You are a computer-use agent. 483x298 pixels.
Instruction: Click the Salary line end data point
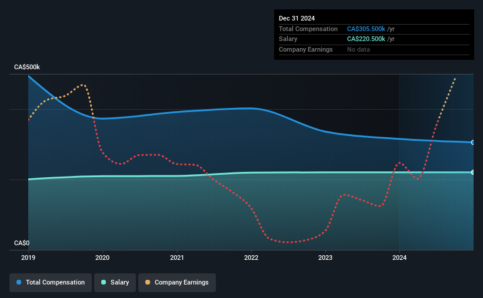[473, 172]
